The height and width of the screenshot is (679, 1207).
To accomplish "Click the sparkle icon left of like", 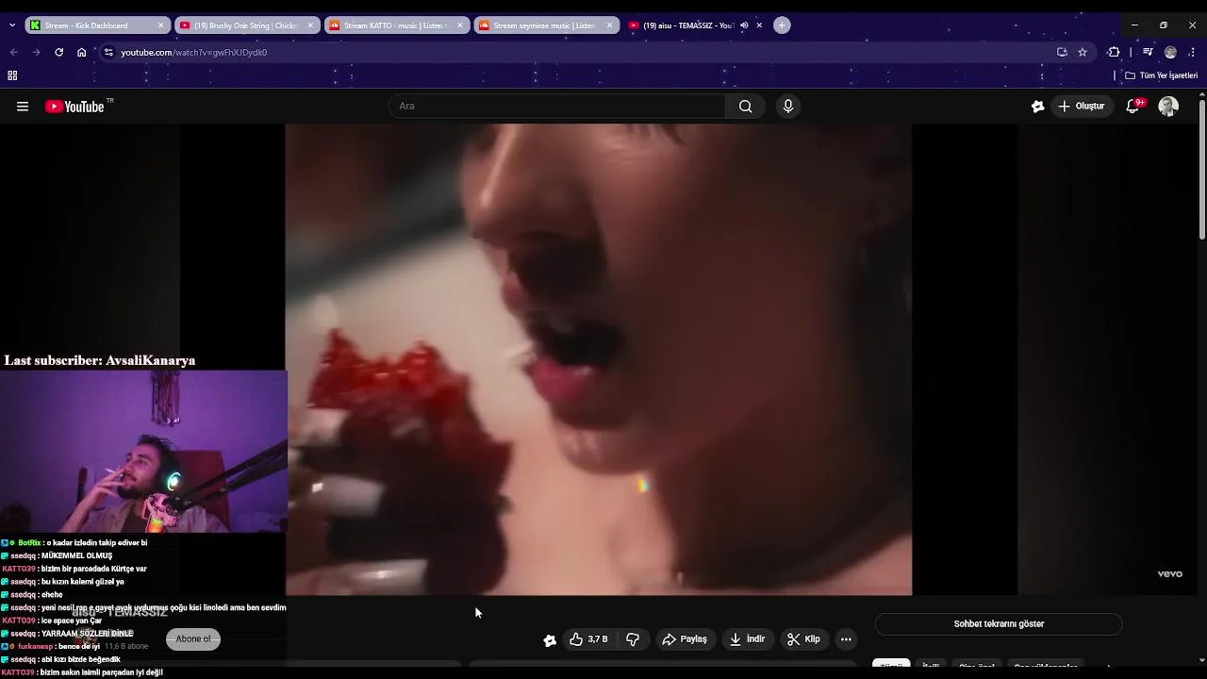I will point(550,640).
